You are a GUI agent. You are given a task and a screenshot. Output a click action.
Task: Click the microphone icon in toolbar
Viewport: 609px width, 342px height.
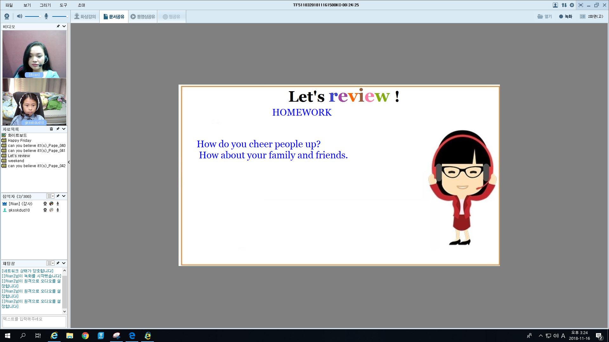pyautogui.click(x=46, y=16)
